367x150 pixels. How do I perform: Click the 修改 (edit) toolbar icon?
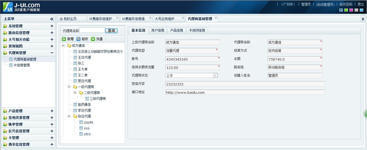pyautogui.click(x=79, y=39)
